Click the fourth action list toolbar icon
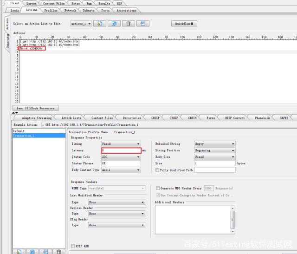The width and height of the screenshot is (297, 254). [143, 24]
